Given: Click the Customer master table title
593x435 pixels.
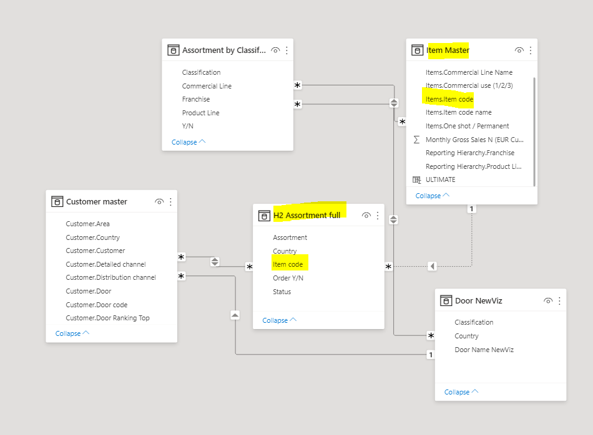Looking at the screenshot, I should point(97,202).
